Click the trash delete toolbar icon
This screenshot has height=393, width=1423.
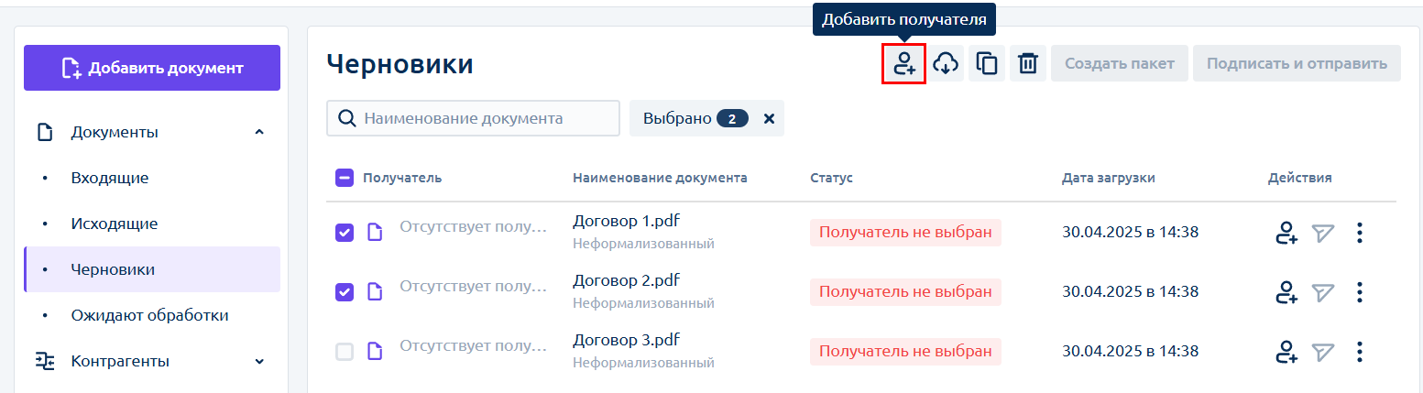(x=1028, y=64)
